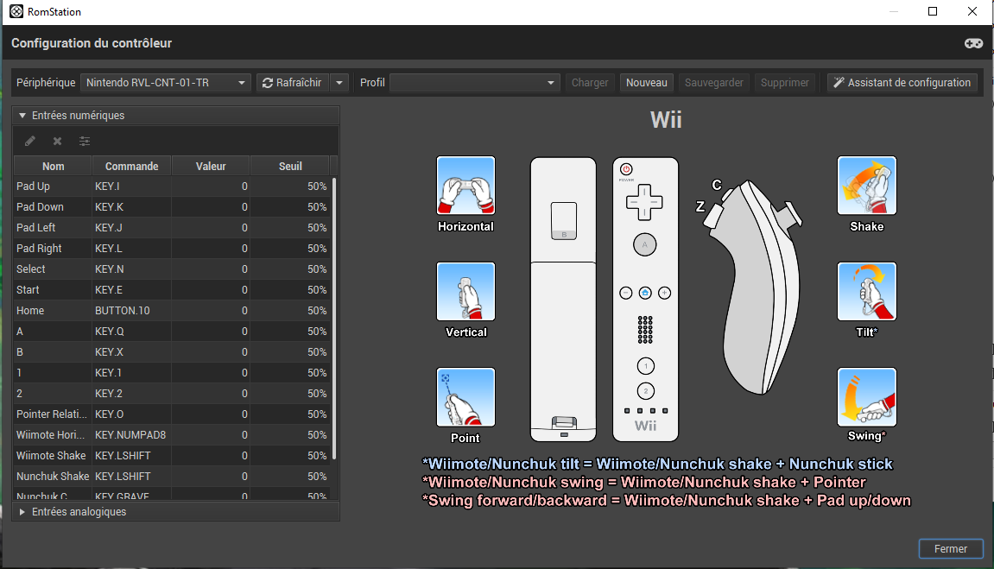Open the sliders settings icon above the table

[85, 142]
